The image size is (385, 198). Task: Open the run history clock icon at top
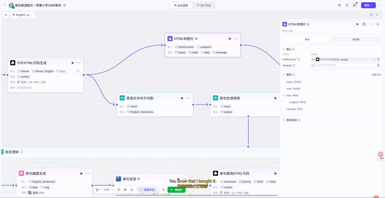pos(347,5)
